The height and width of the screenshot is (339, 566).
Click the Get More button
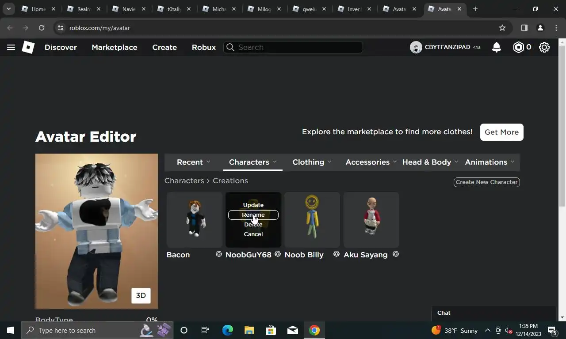502,132
